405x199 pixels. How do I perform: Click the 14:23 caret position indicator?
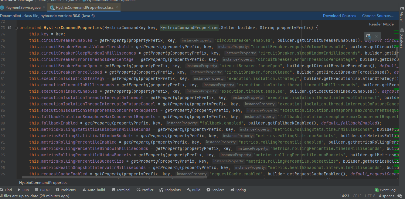coord(344,196)
